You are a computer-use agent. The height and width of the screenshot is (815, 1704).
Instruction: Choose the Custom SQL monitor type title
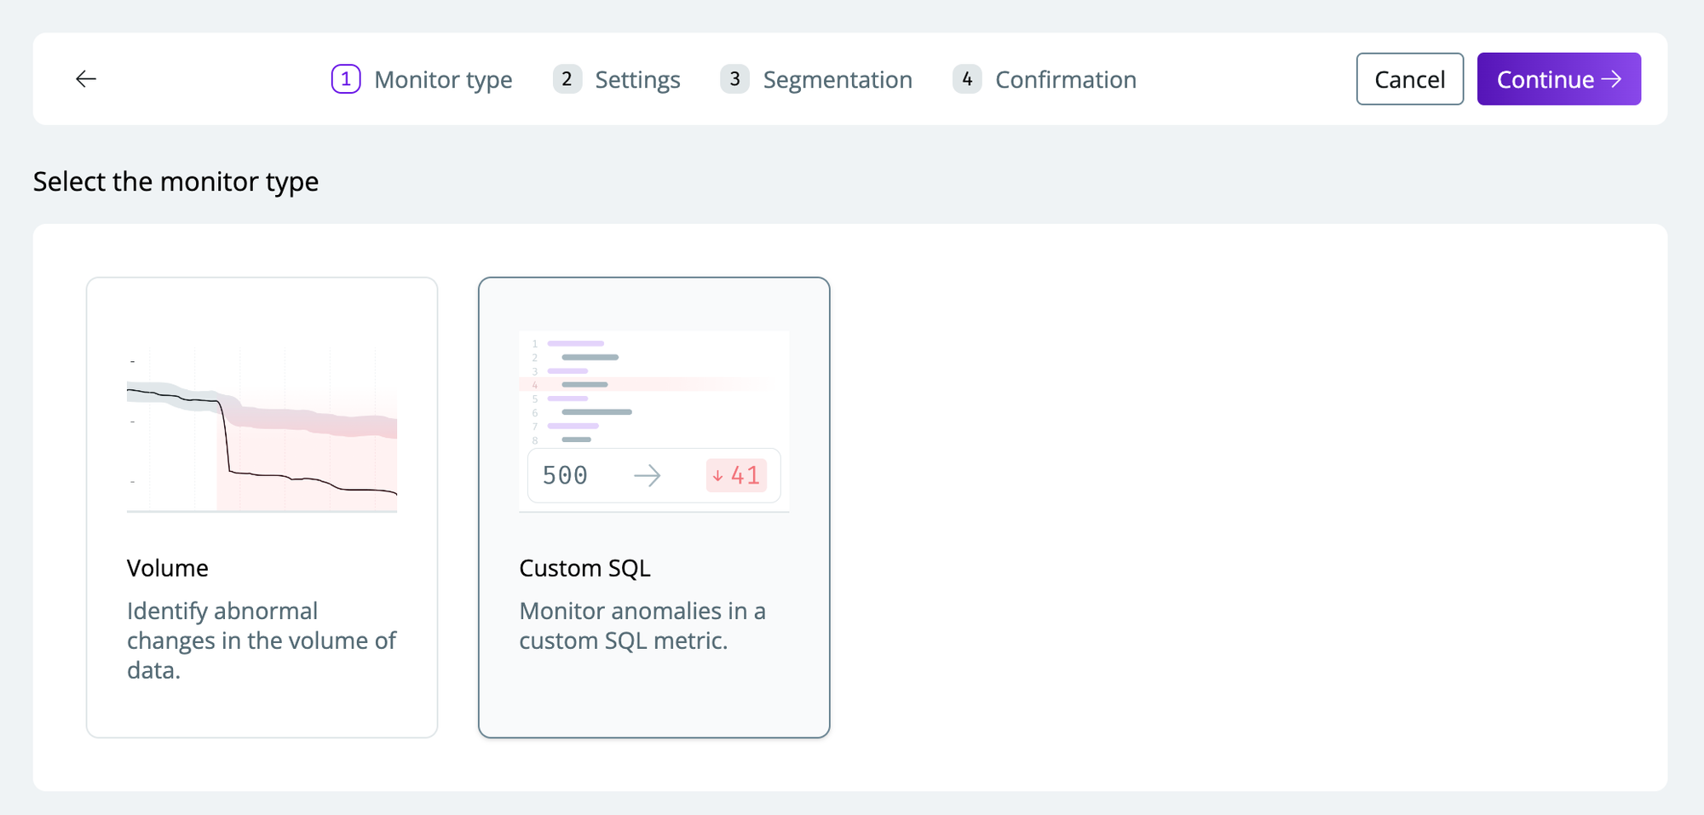(x=584, y=568)
